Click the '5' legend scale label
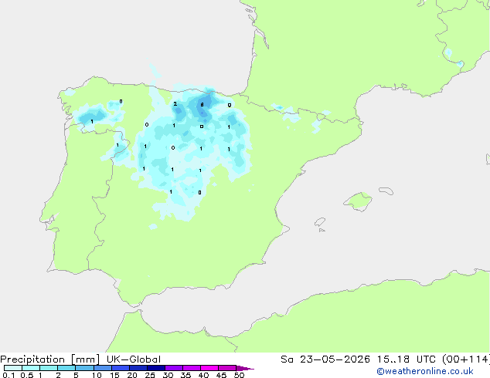 coord(76,375)
